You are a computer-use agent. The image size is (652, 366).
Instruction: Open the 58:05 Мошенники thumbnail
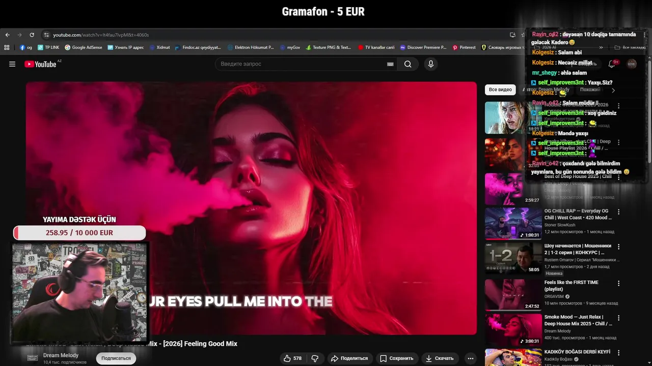513,258
